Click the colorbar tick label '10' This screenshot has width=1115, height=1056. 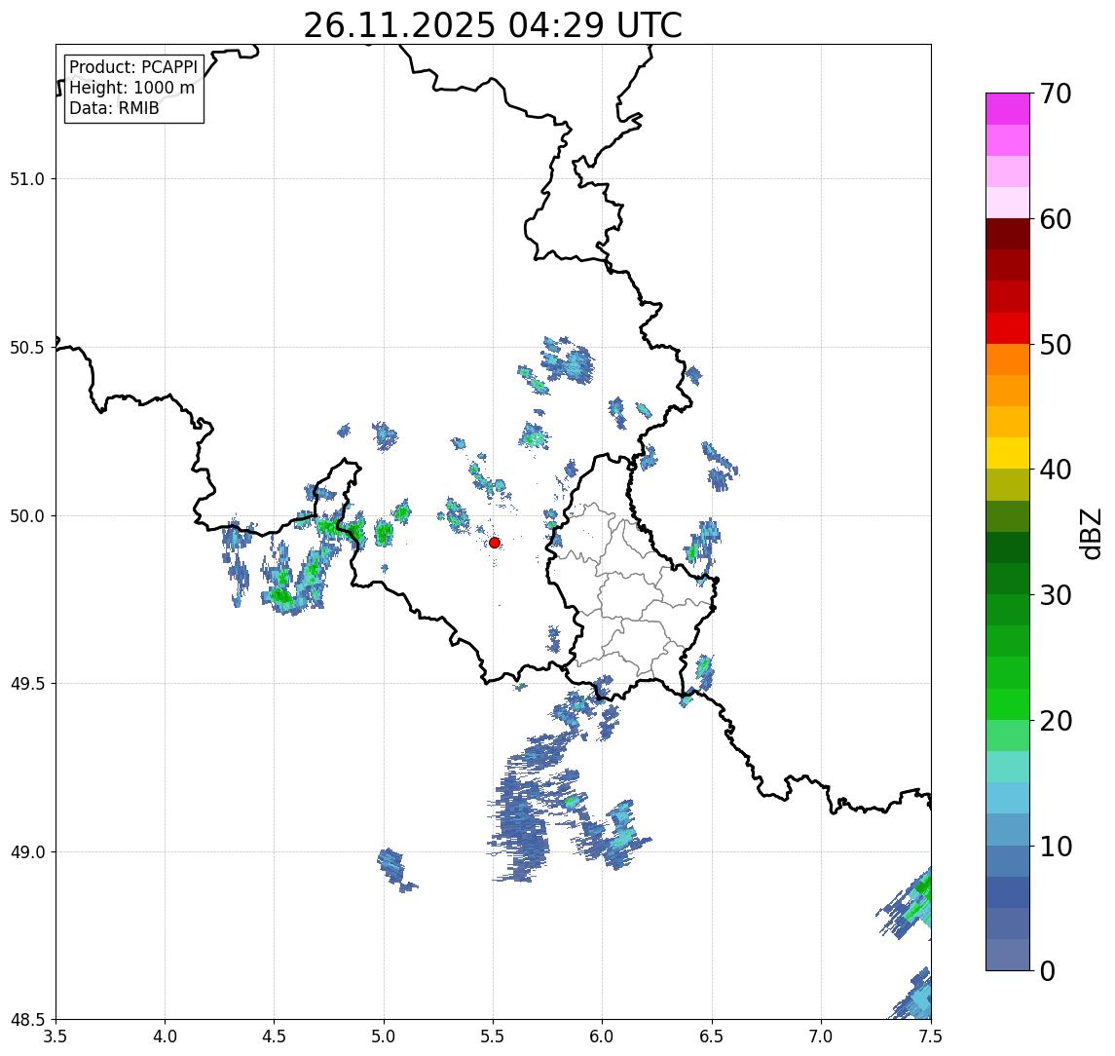click(1056, 846)
